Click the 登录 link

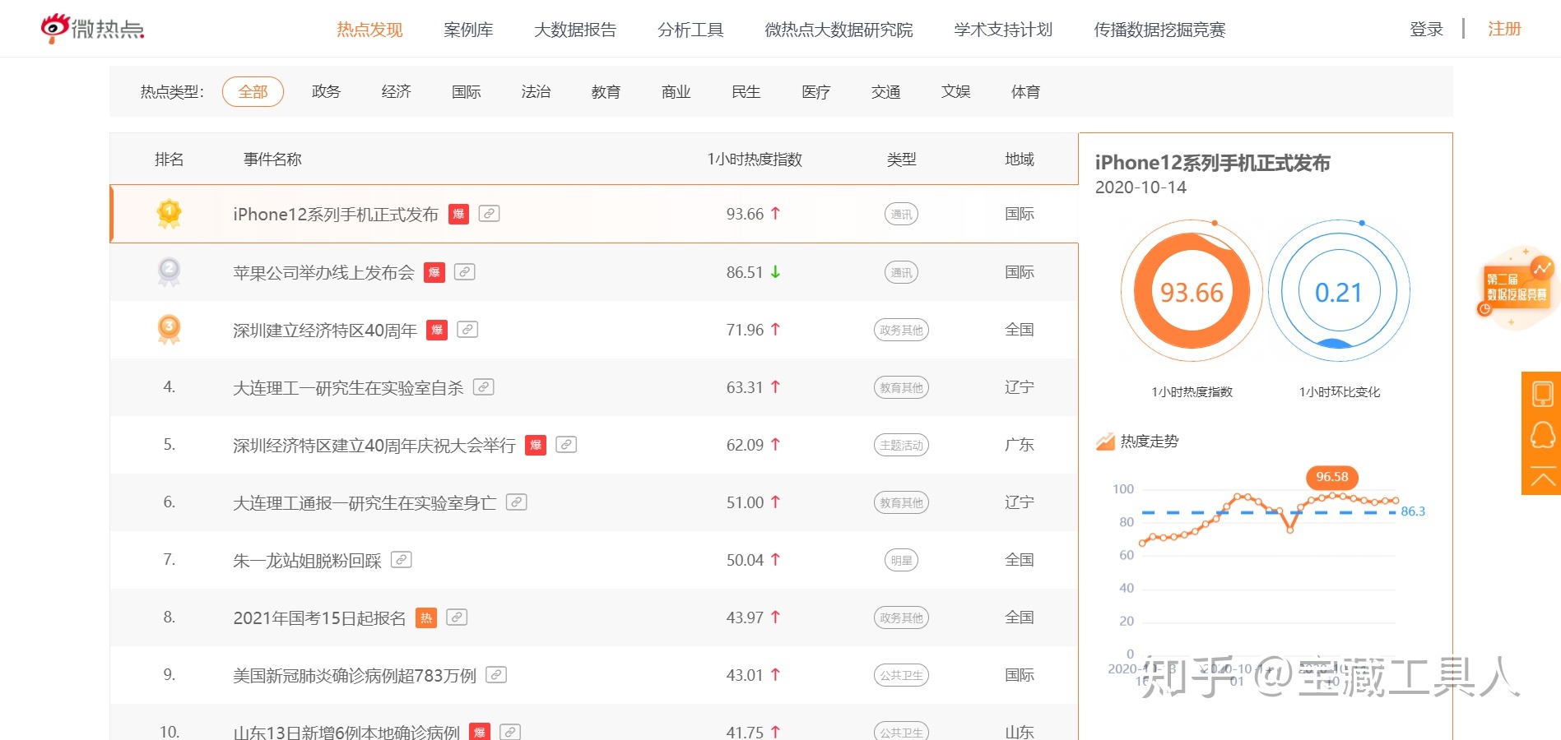click(x=1426, y=30)
